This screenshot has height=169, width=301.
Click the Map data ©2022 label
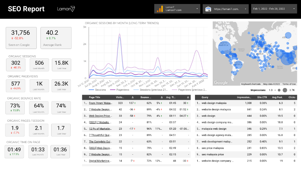click(272, 84)
